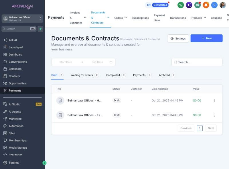Open Memberships in the sidebar
The image size is (229, 169).
[17, 140]
